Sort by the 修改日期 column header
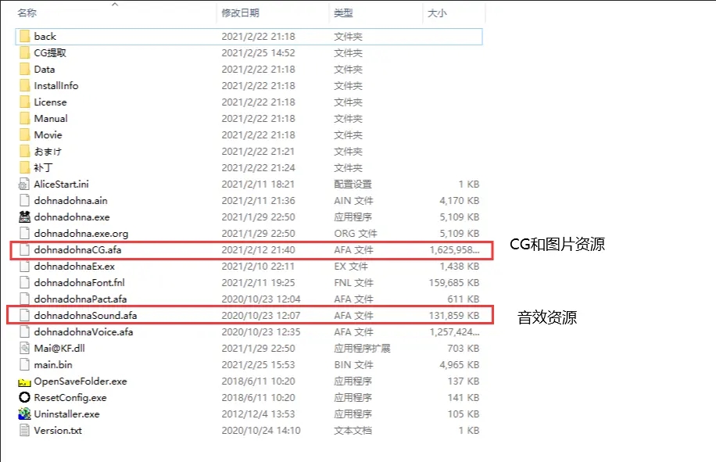The width and height of the screenshot is (716, 462). [x=240, y=13]
